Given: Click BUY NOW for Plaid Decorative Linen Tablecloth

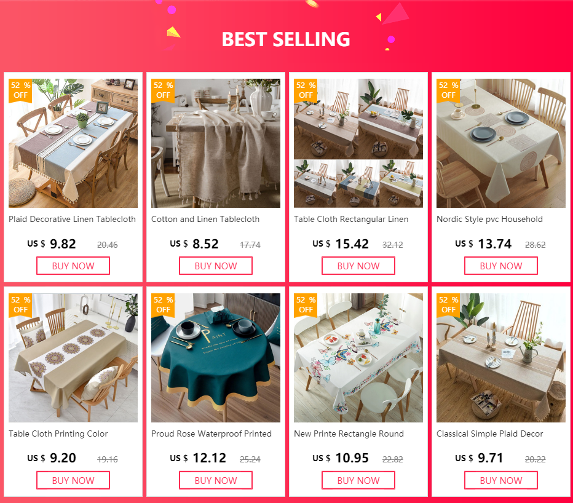Looking at the screenshot, I should pyautogui.click(x=73, y=266).
